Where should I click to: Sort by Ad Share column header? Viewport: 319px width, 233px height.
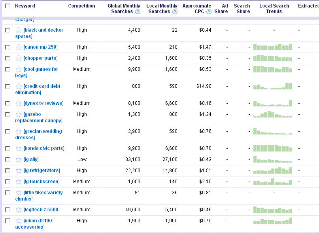(x=221, y=9)
